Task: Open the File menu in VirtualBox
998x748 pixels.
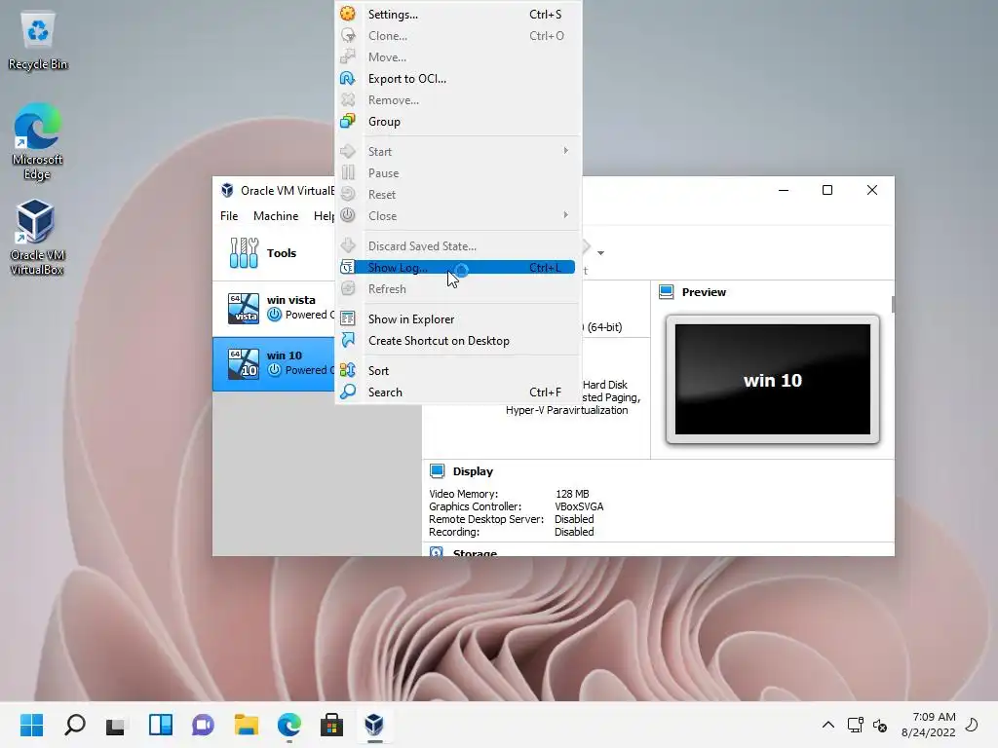Action: pos(229,216)
